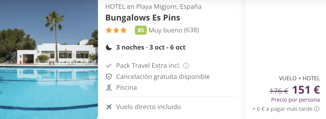This screenshot has width=326, height=119.
Task: Click the moon icon for nights
Action: (x=109, y=48)
